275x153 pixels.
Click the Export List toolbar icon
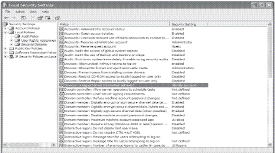point(47,18)
